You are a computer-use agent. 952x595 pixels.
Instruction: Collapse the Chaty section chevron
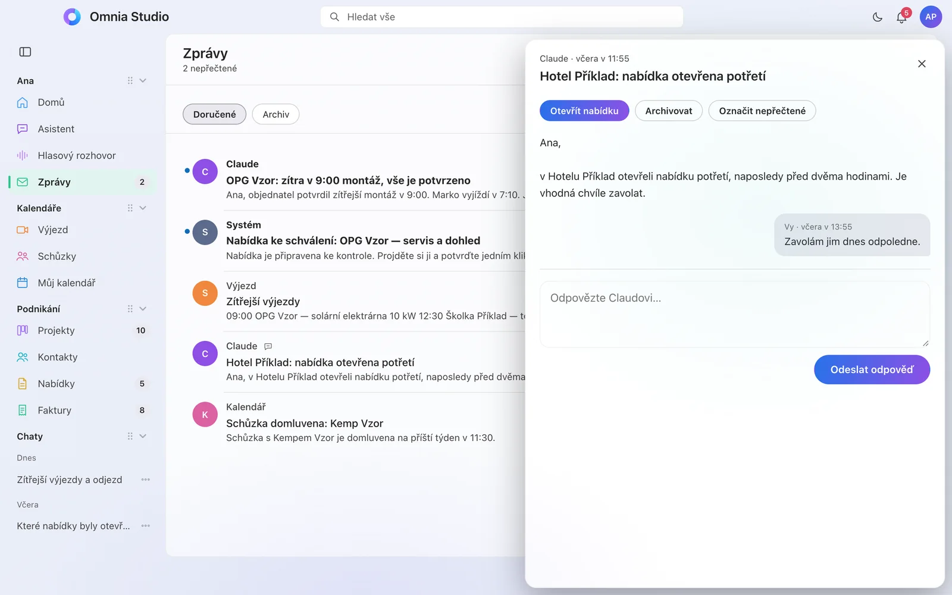(x=143, y=436)
